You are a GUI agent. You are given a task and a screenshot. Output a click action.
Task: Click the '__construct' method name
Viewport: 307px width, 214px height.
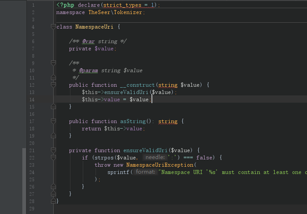point(137,85)
